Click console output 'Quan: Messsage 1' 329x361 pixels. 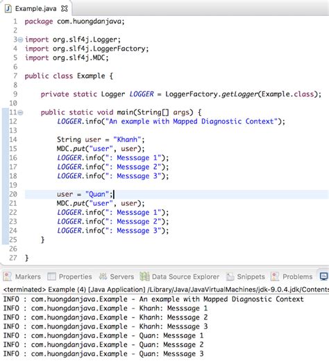pyautogui.click(x=171, y=335)
